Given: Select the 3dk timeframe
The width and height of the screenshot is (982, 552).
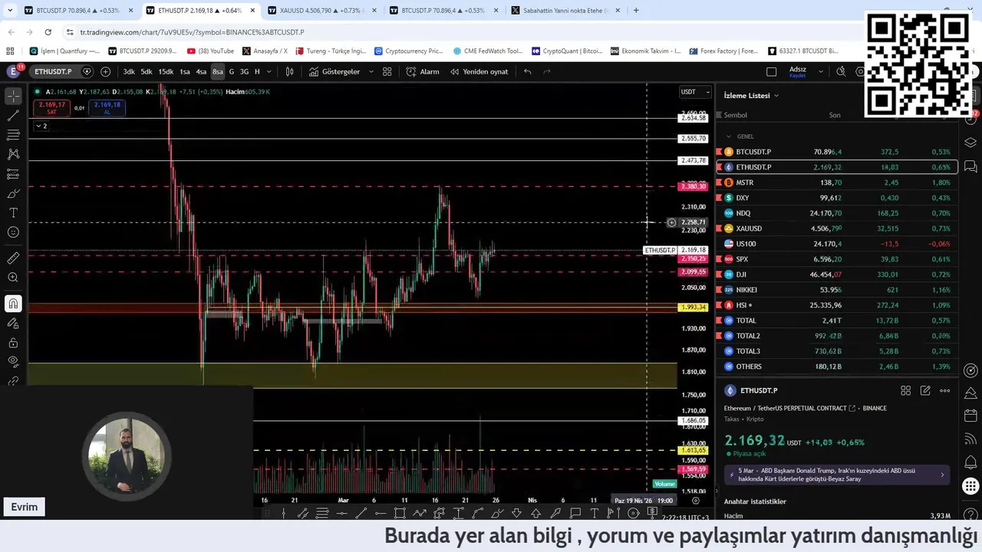Looking at the screenshot, I should coord(129,71).
